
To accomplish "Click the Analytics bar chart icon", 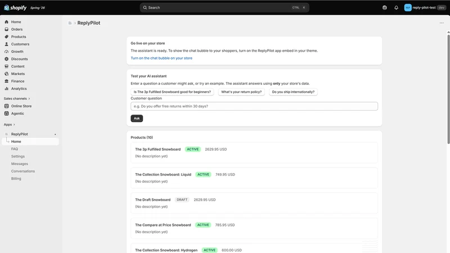I will click(x=7, y=89).
